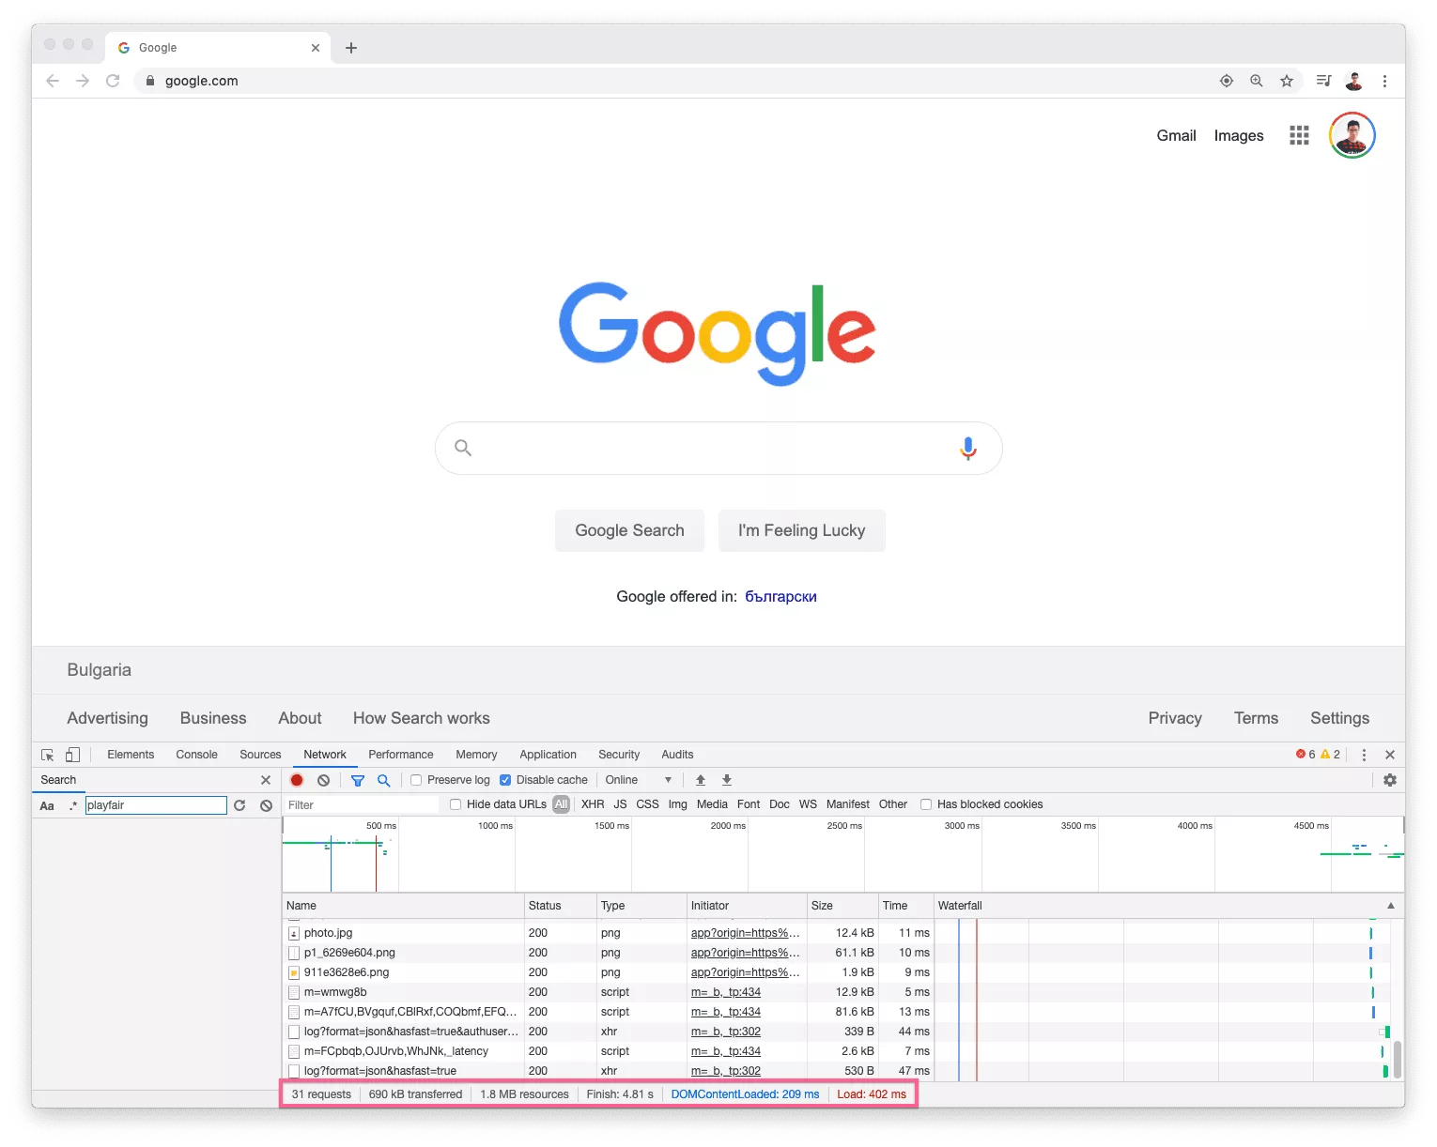Clear the search results in Search pane
This screenshot has height=1147, width=1437.
pyautogui.click(x=267, y=805)
